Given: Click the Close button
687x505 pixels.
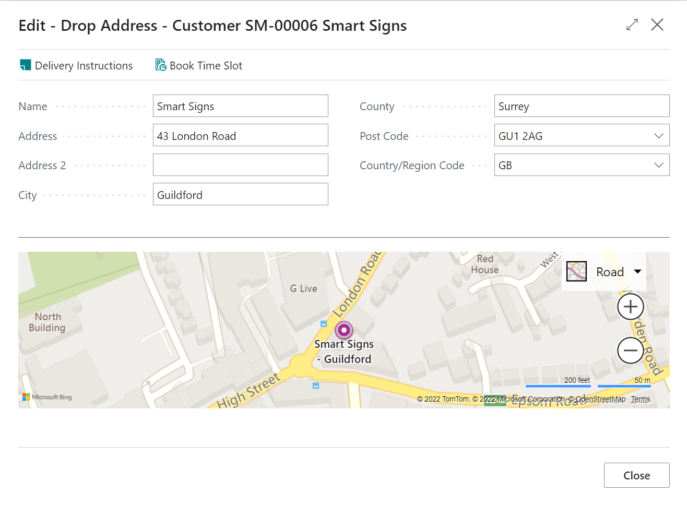Looking at the screenshot, I should point(636,475).
